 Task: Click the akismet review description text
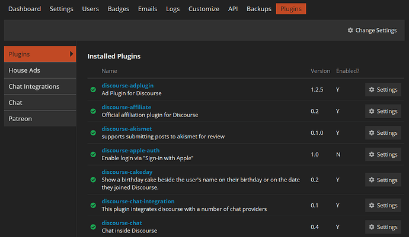pyautogui.click(x=163, y=137)
